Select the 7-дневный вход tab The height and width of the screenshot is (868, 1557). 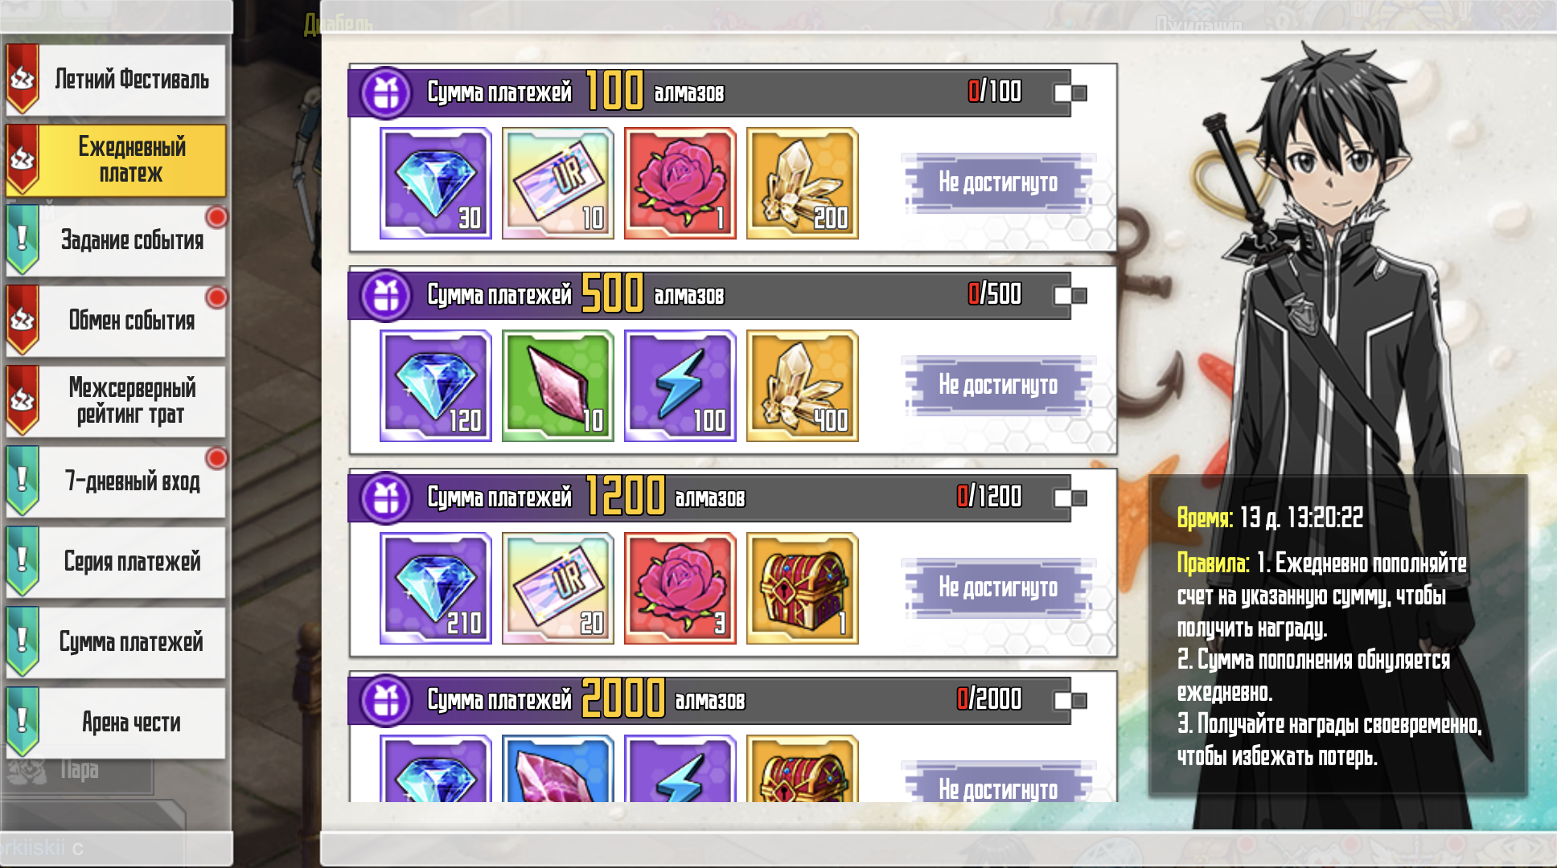116,481
